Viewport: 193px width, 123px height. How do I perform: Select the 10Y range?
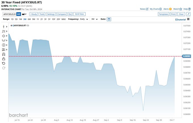tap(54, 19)
